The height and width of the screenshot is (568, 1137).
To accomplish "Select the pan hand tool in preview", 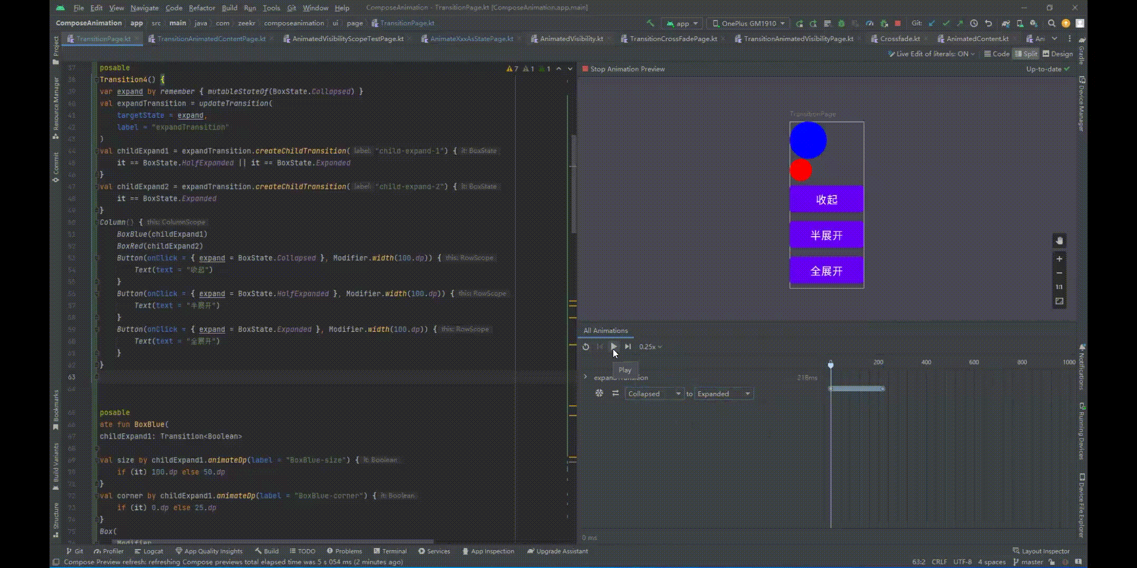I will click(1059, 241).
